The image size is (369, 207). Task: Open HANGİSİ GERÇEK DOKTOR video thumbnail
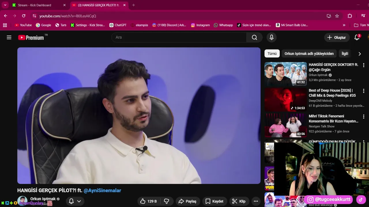pyautogui.click(x=286, y=74)
